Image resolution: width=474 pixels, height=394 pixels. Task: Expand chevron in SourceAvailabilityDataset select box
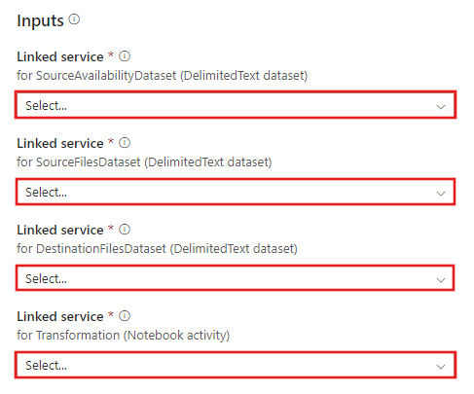coord(441,107)
